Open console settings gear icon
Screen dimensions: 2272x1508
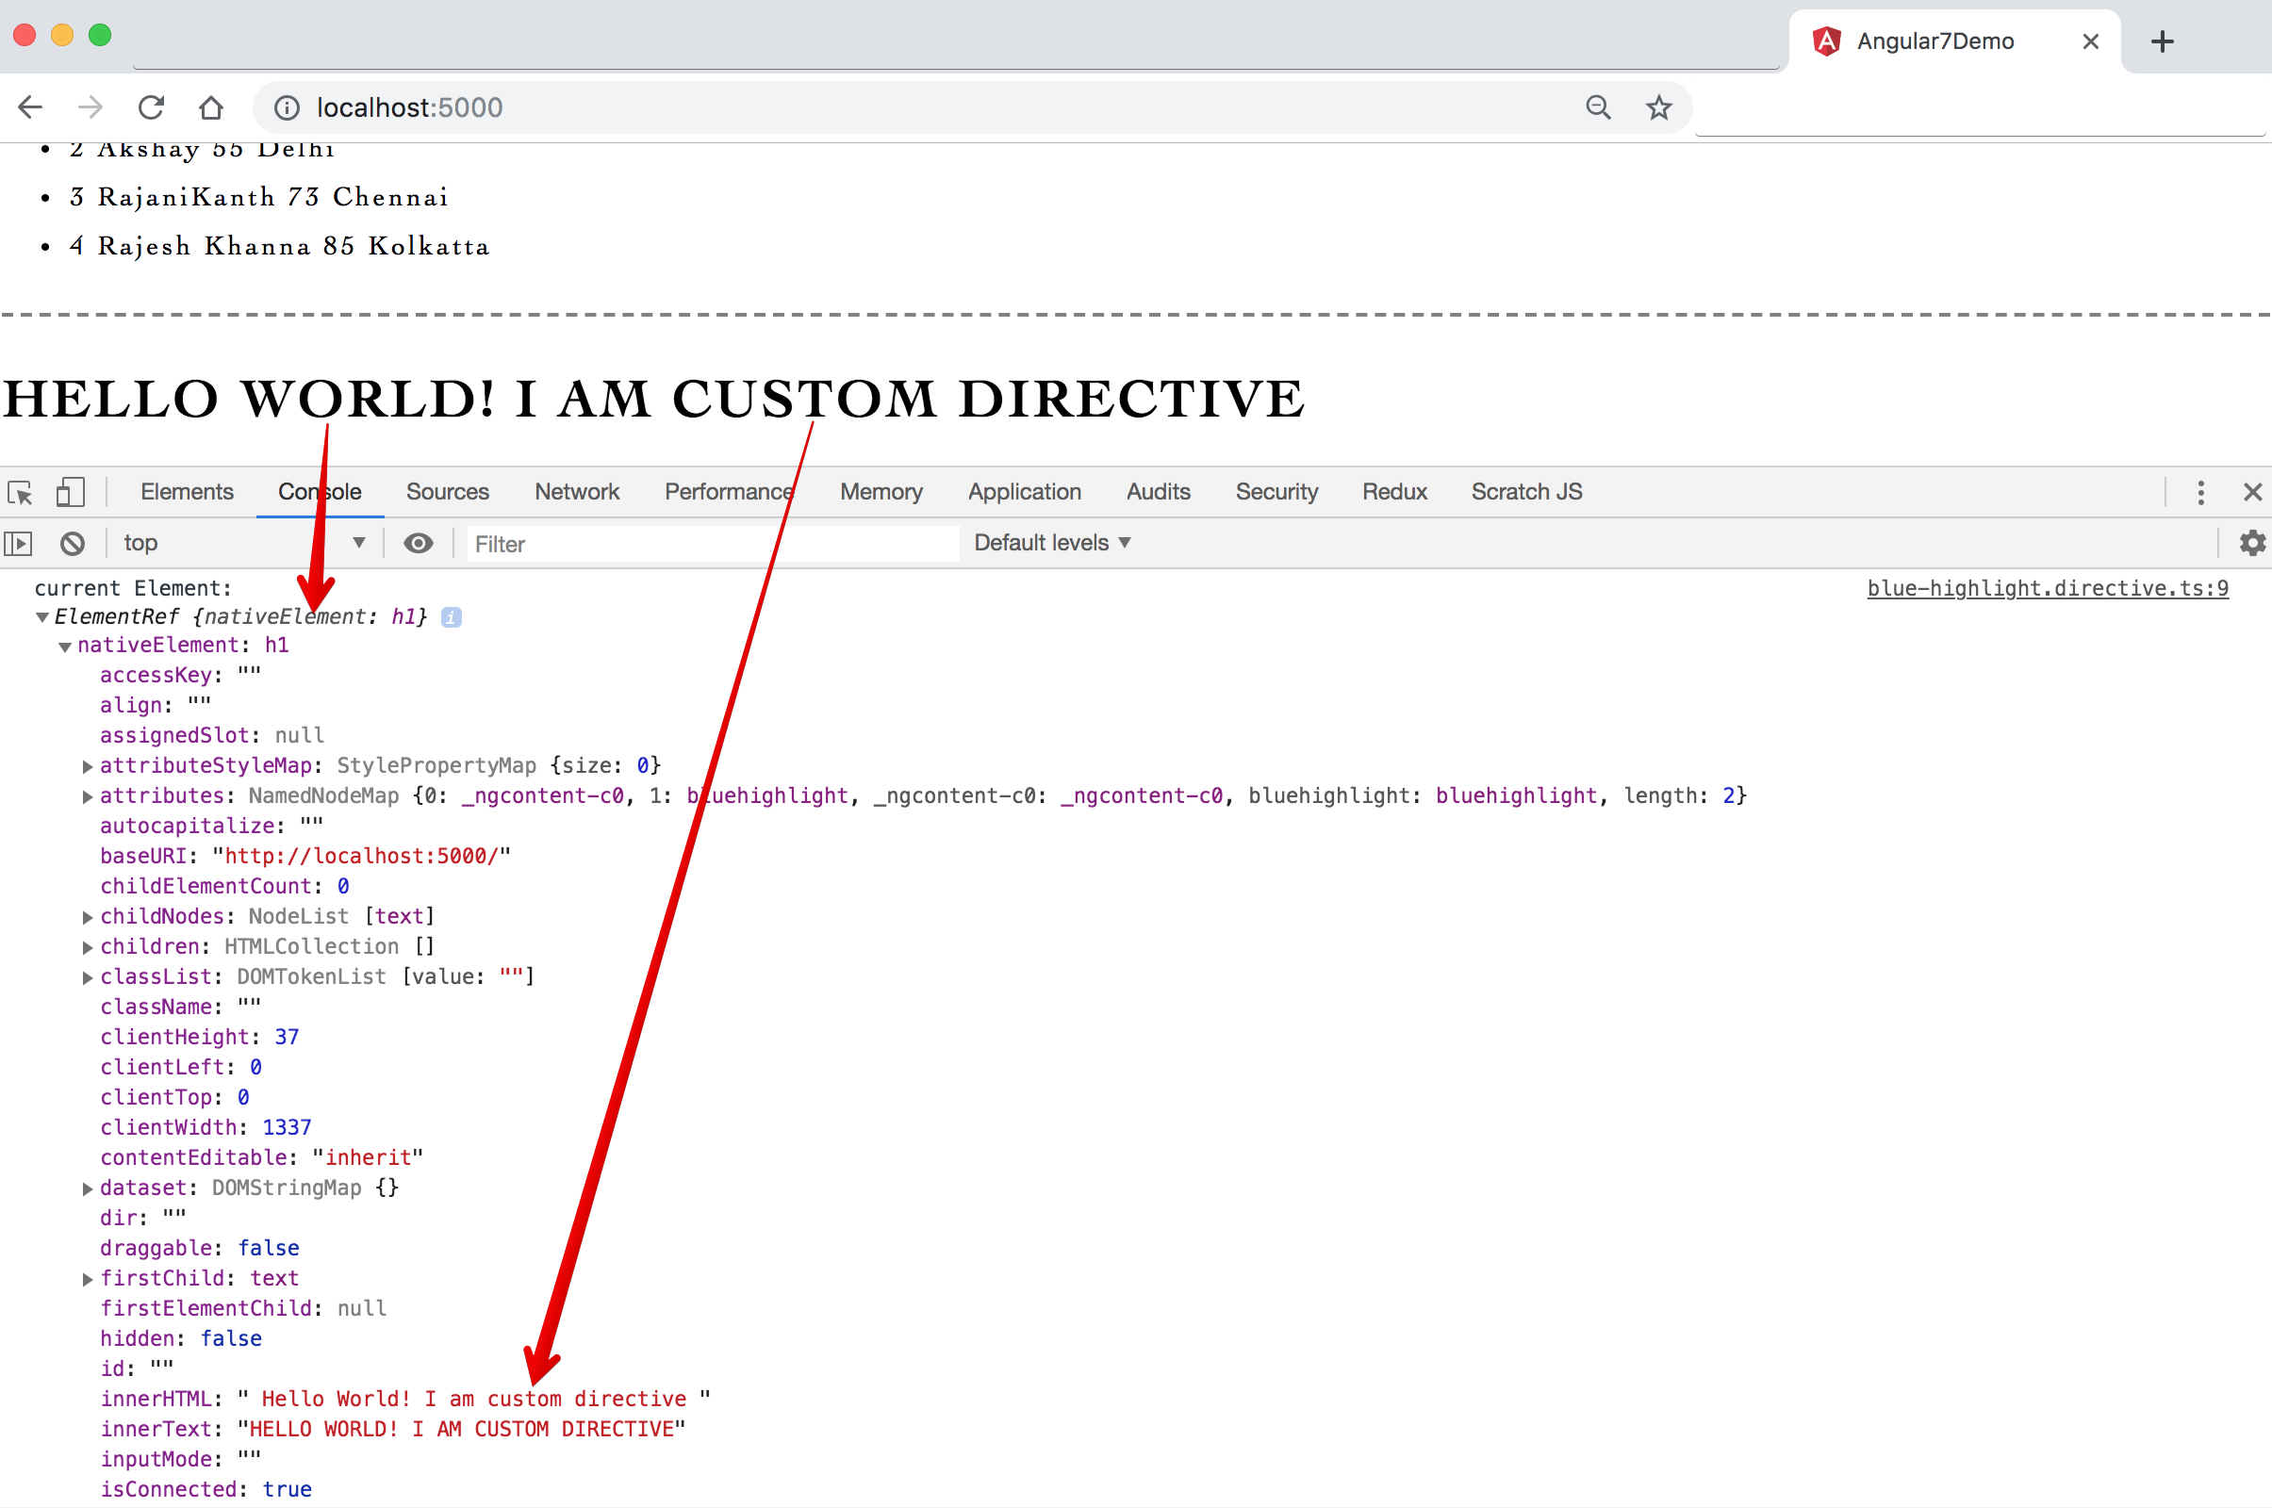[2252, 544]
